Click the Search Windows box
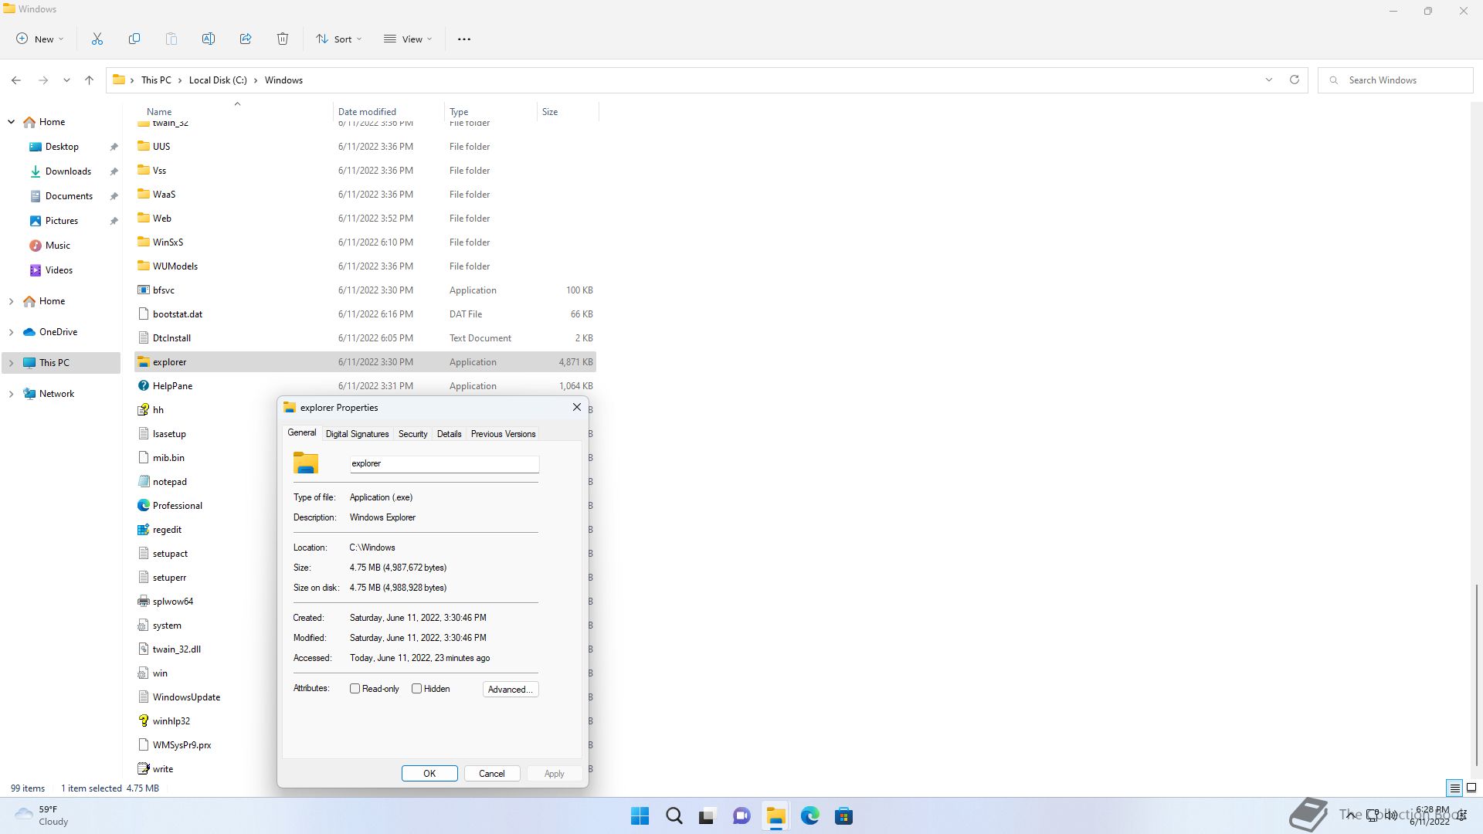This screenshot has width=1483, height=834. click(x=1396, y=80)
